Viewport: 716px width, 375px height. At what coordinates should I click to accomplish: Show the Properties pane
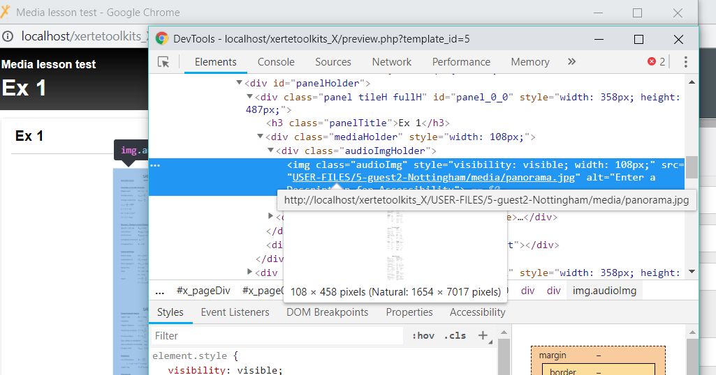(x=409, y=312)
